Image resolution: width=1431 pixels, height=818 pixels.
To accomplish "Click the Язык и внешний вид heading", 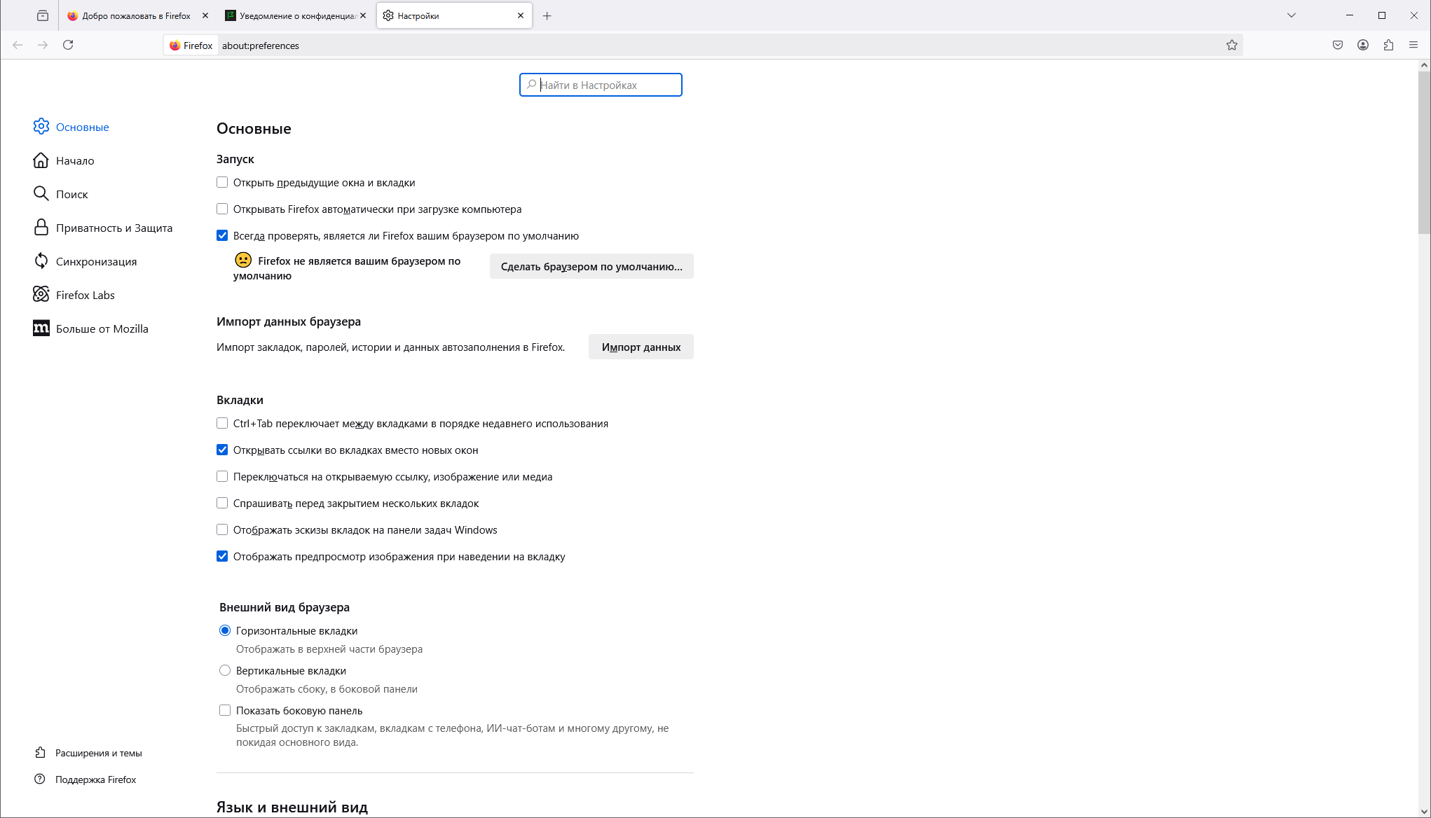I will click(x=292, y=807).
